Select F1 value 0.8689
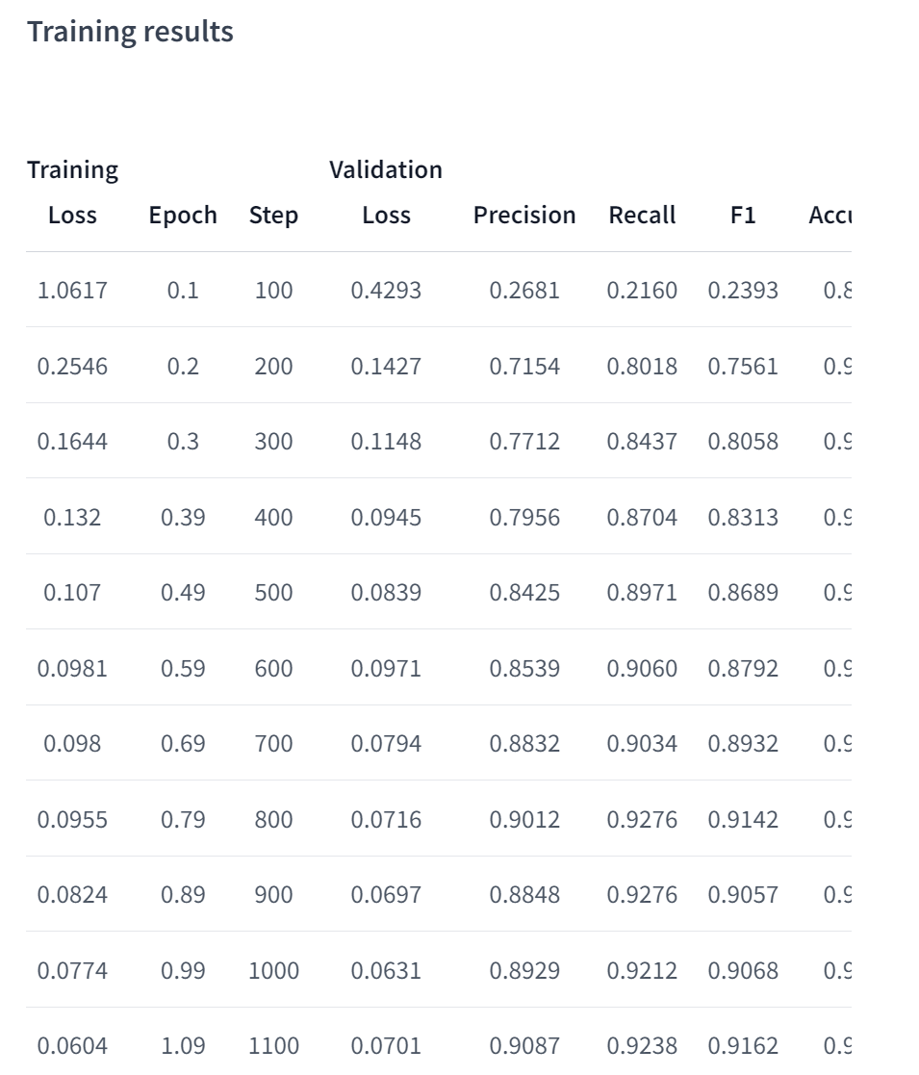Image resolution: width=919 pixels, height=1075 pixels. (x=743, y=593)
